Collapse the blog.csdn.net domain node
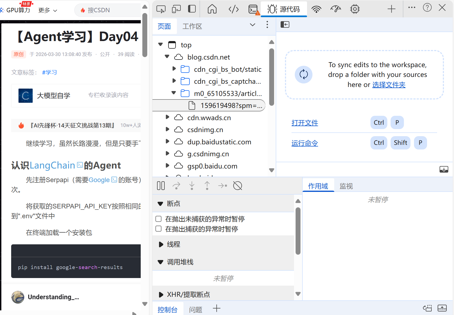The image size is (454, 315). pyautogui.click(x=167, y=57)
